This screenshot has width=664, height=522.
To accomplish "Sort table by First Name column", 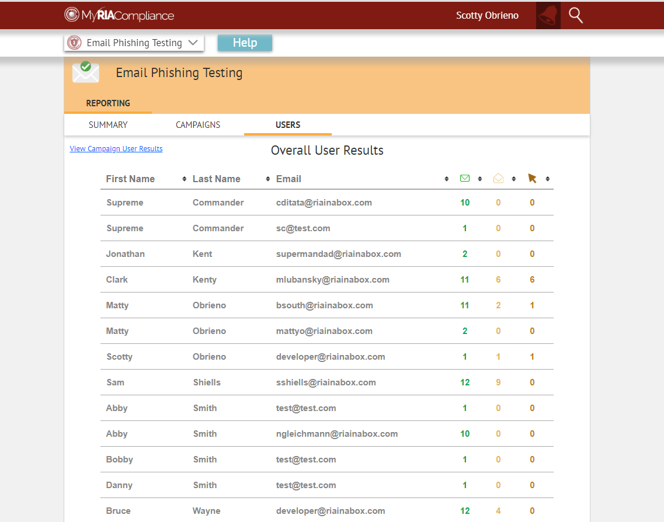I will click(130, 179).
